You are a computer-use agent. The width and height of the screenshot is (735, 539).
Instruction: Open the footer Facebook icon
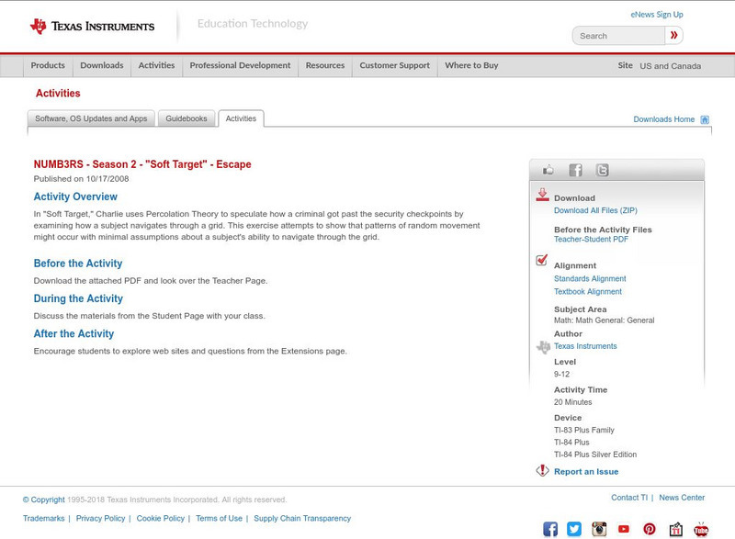[x=550, y=529]
